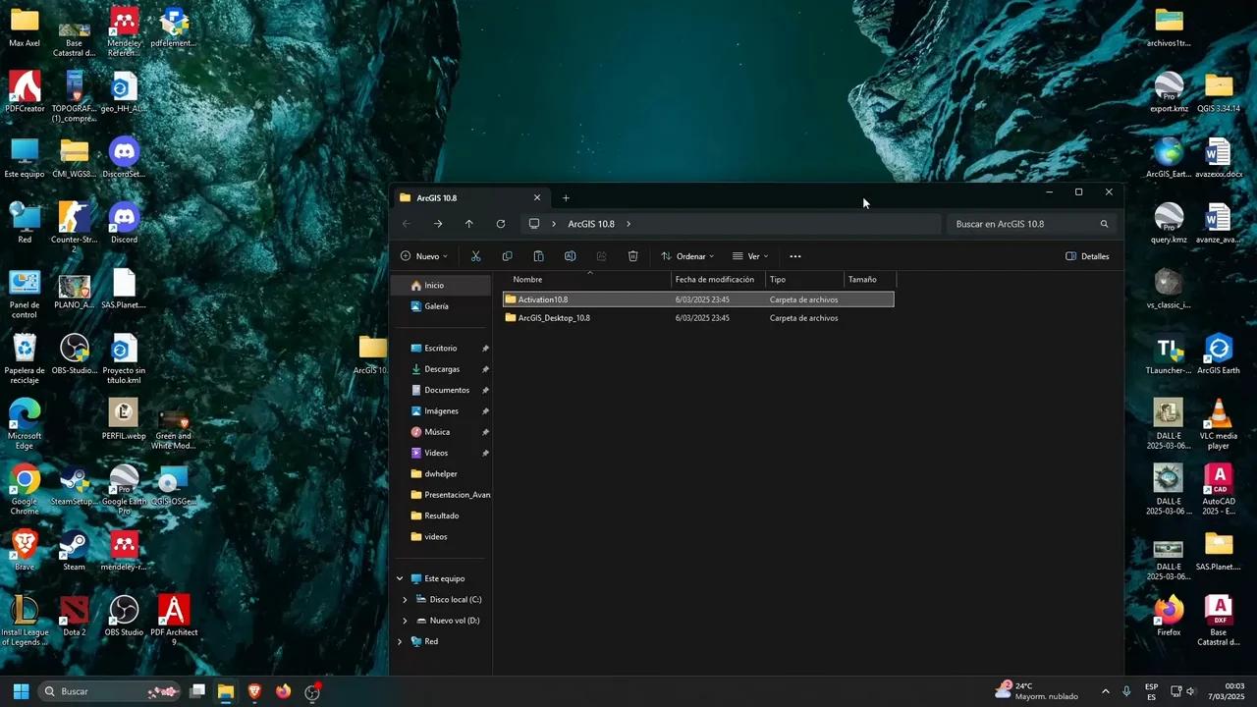Open a new tab with the plus button

point(566,197)
